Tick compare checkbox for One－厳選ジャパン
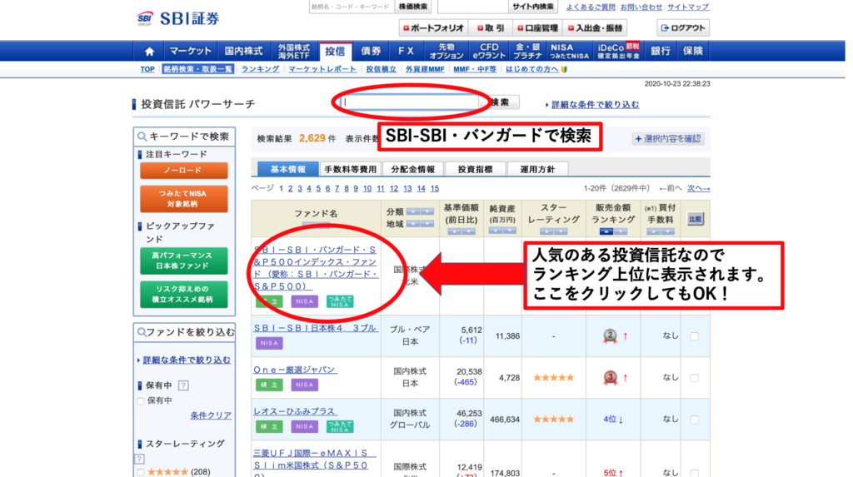Image resolution: width=853 pixels, height=477 pixels. point(694,377)
